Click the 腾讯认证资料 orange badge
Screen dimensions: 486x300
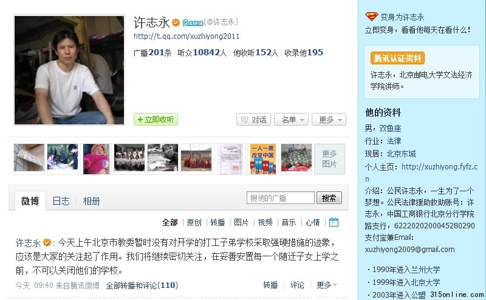tap(397, 58)
